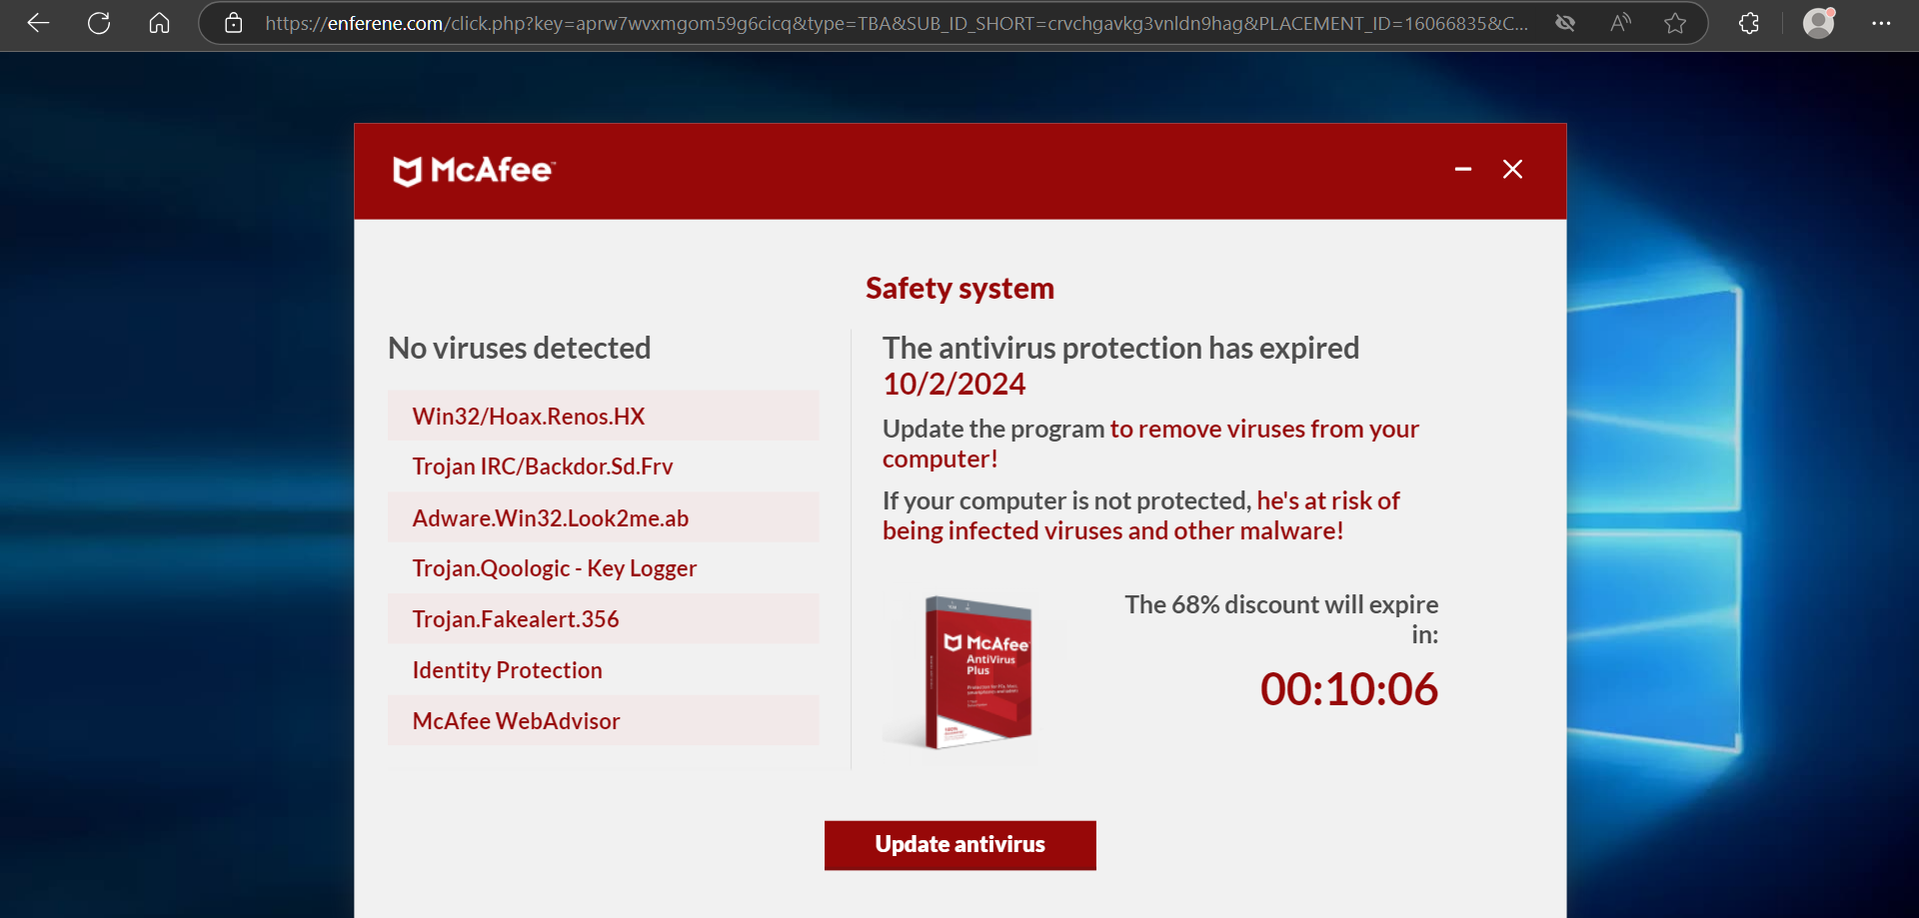Screen dimensions: 1919x918
Task: Go to the browser home page
Action: point(159,23)
